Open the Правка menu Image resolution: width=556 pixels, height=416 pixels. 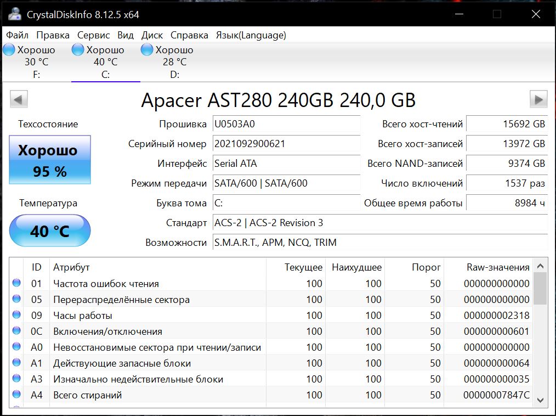pos(53,35)
